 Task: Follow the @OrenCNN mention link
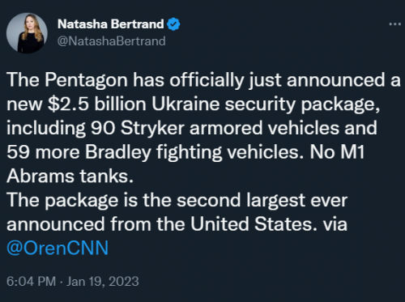pyautogui.click(x=58, y=248)
